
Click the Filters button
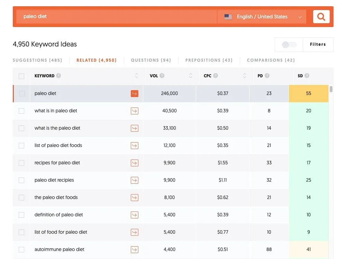pos(318,44)
